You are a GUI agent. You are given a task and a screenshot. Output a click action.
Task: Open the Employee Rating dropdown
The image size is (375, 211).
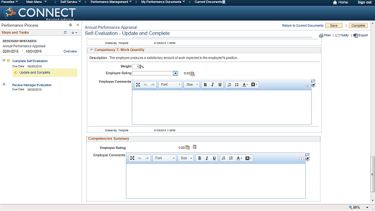pyautogui.click(x=176, y=73)
